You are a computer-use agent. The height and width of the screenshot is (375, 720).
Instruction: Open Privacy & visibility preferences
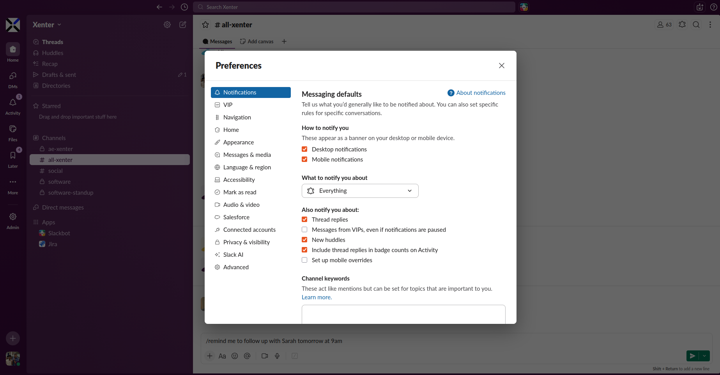click(246, 242)
